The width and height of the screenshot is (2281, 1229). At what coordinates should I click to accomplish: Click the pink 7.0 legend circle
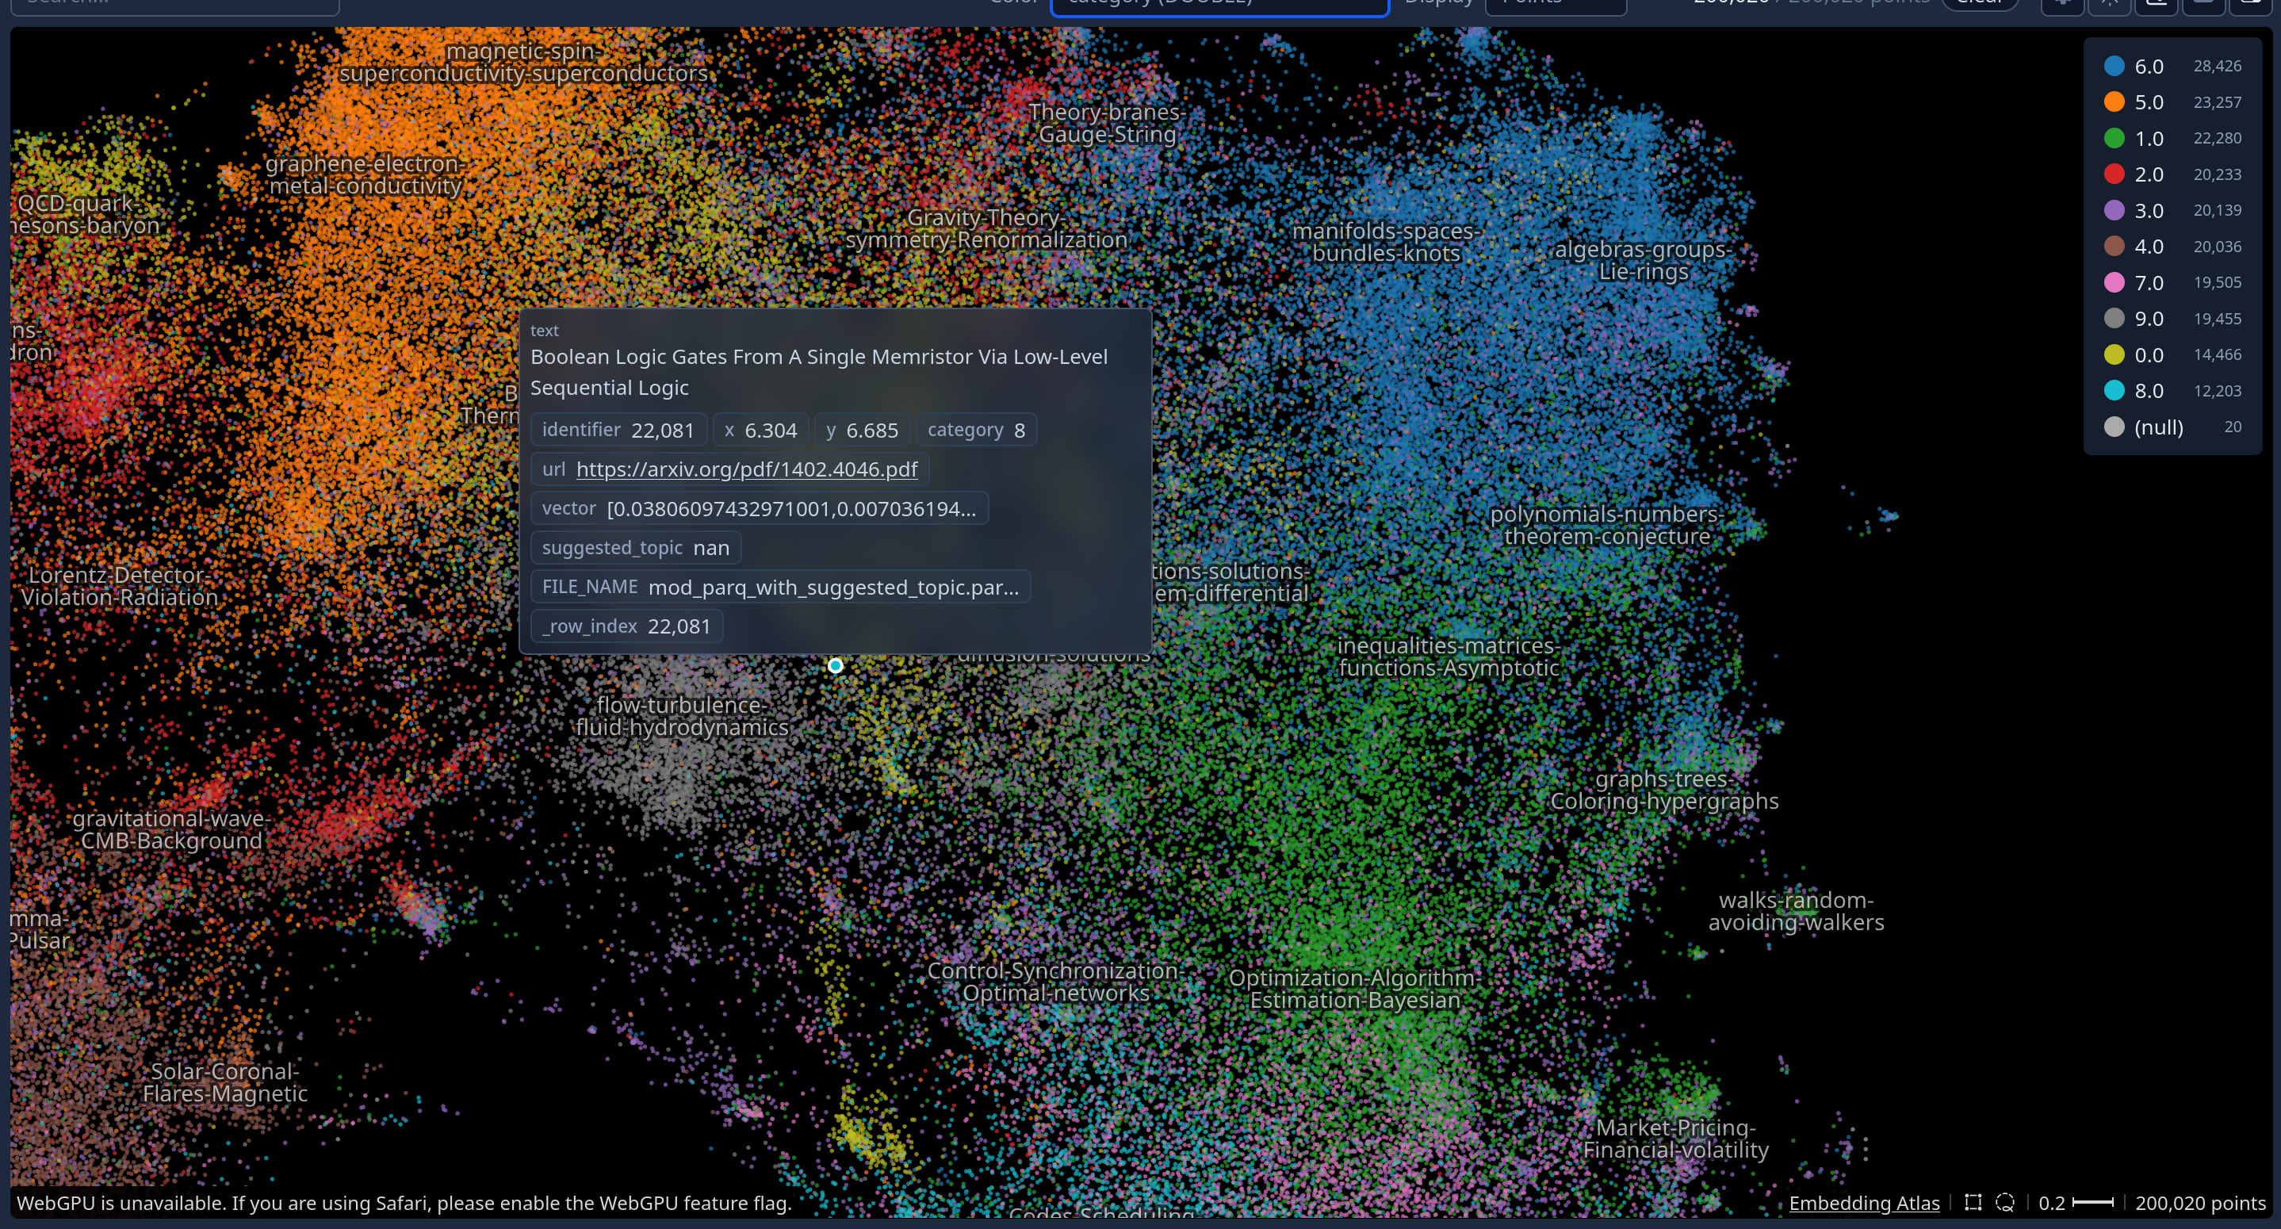(2114, 282)
